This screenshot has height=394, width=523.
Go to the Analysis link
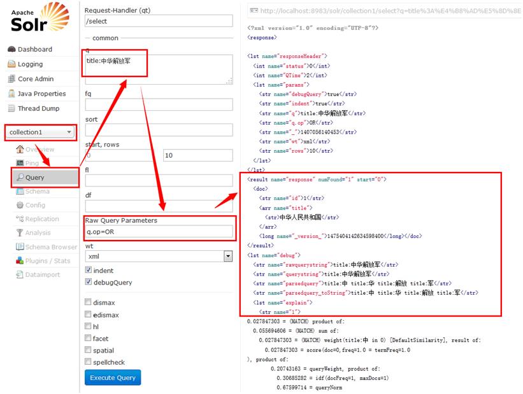pyautogui.click(x=38, y=233)
